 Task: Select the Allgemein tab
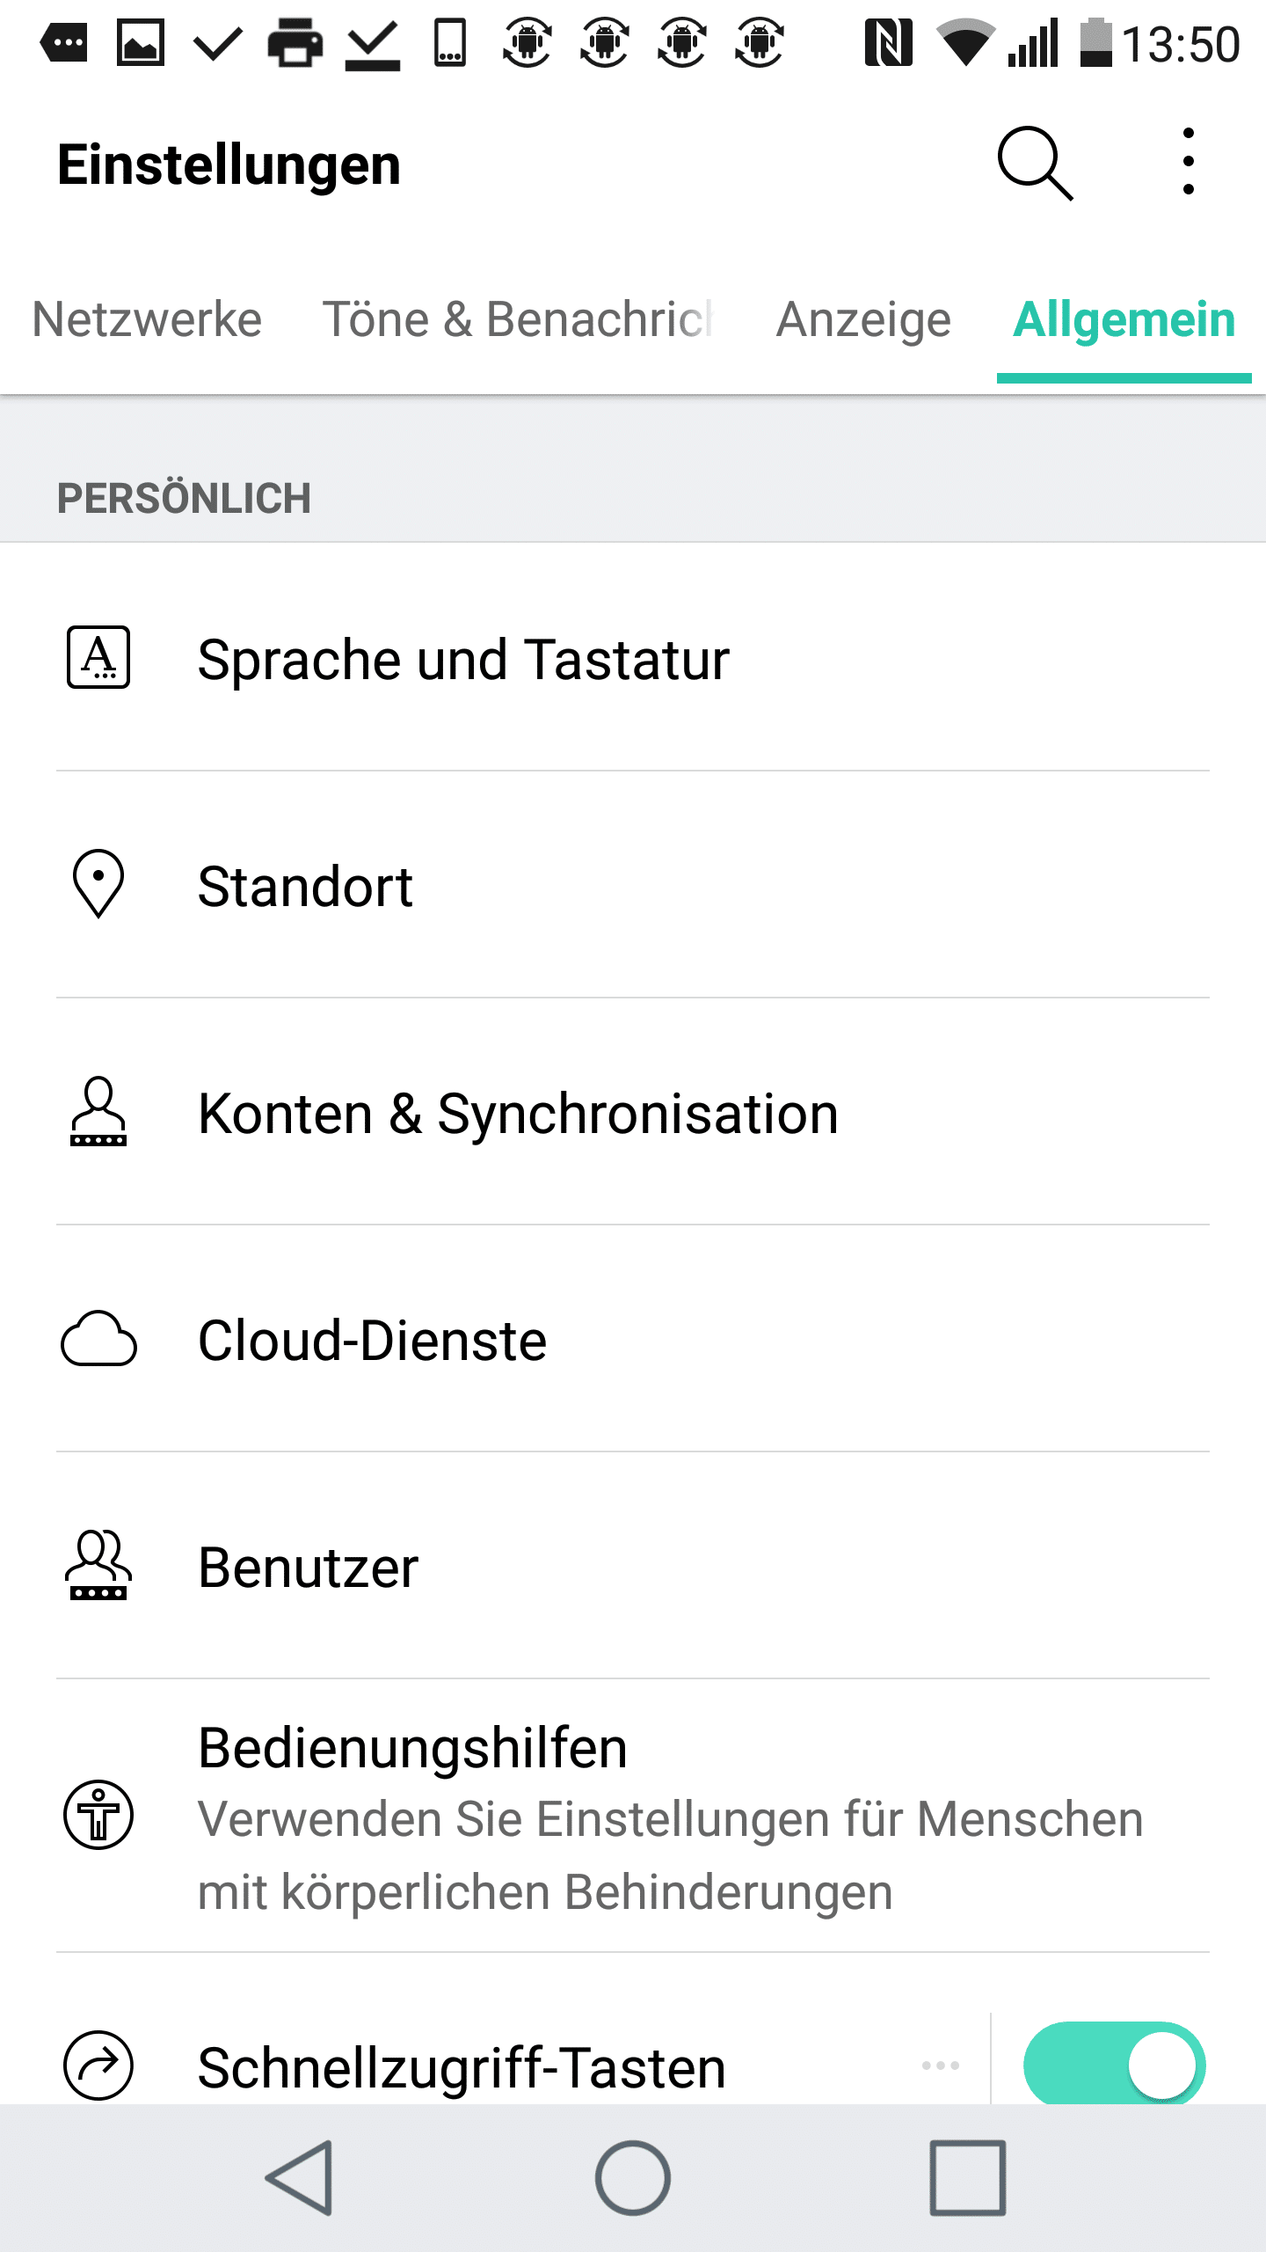[x=1124, y=319]
